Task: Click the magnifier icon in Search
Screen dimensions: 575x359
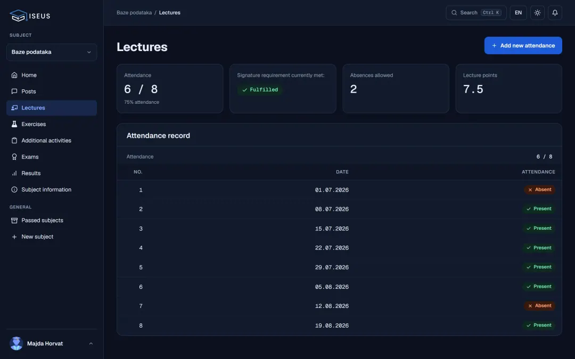Action: pos(454,13)
